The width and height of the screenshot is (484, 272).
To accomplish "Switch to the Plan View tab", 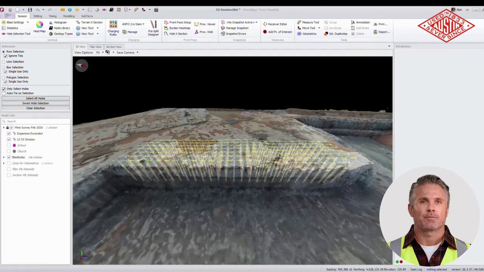I will pos(96,47).
